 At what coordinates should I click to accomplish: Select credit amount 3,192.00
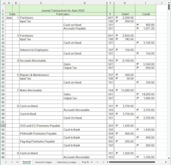(x=146, y=43)
